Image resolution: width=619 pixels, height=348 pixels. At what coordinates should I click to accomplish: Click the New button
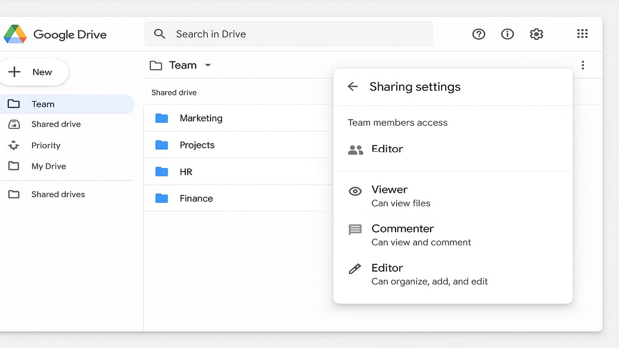coord(35,72)
